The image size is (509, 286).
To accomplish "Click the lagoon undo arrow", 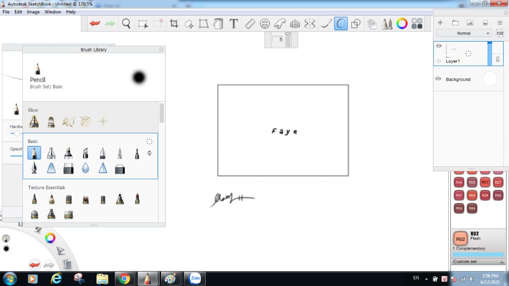I will coord(34,265).
